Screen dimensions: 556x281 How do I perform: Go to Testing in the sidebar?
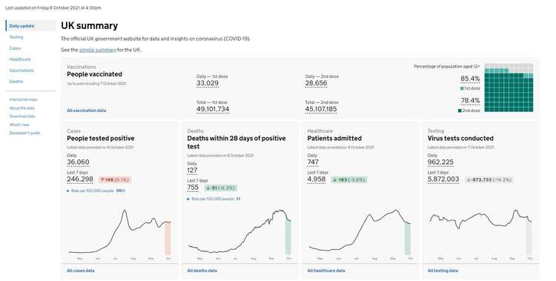pyautogui.click(x=16, y=37)
